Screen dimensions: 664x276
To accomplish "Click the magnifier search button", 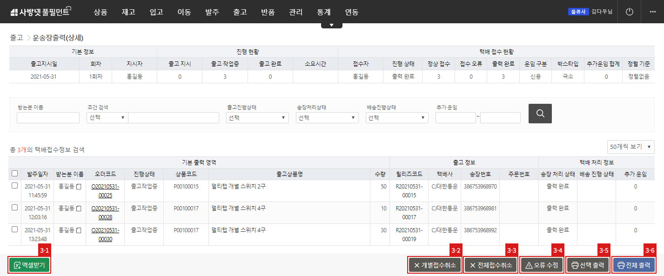I will click(540, 113).
